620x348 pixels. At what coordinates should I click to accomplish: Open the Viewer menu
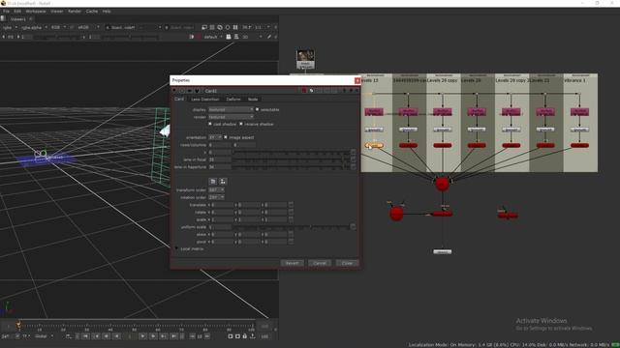pyautogui.click(x=57, y=12)
